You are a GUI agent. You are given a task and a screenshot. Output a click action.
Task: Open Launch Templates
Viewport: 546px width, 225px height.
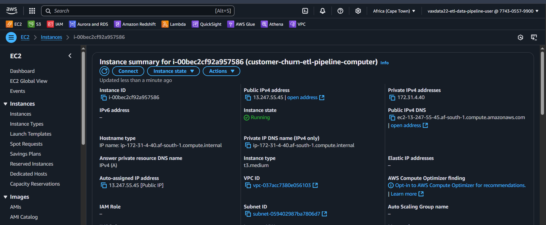tap(31, 134)
